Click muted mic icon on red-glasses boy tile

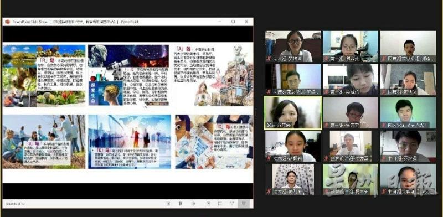pos(326,125)
